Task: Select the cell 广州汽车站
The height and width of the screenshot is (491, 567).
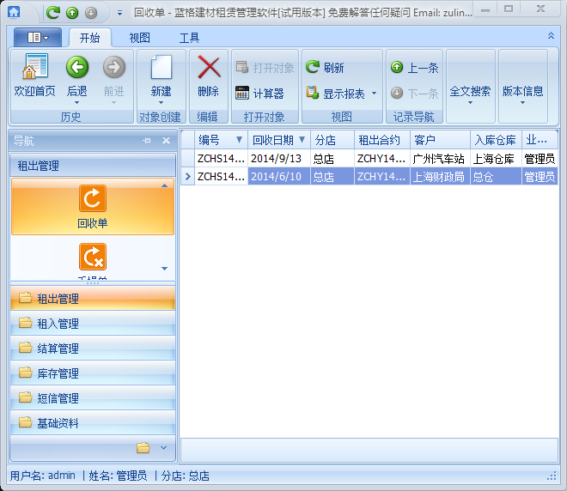Action: 440,158
